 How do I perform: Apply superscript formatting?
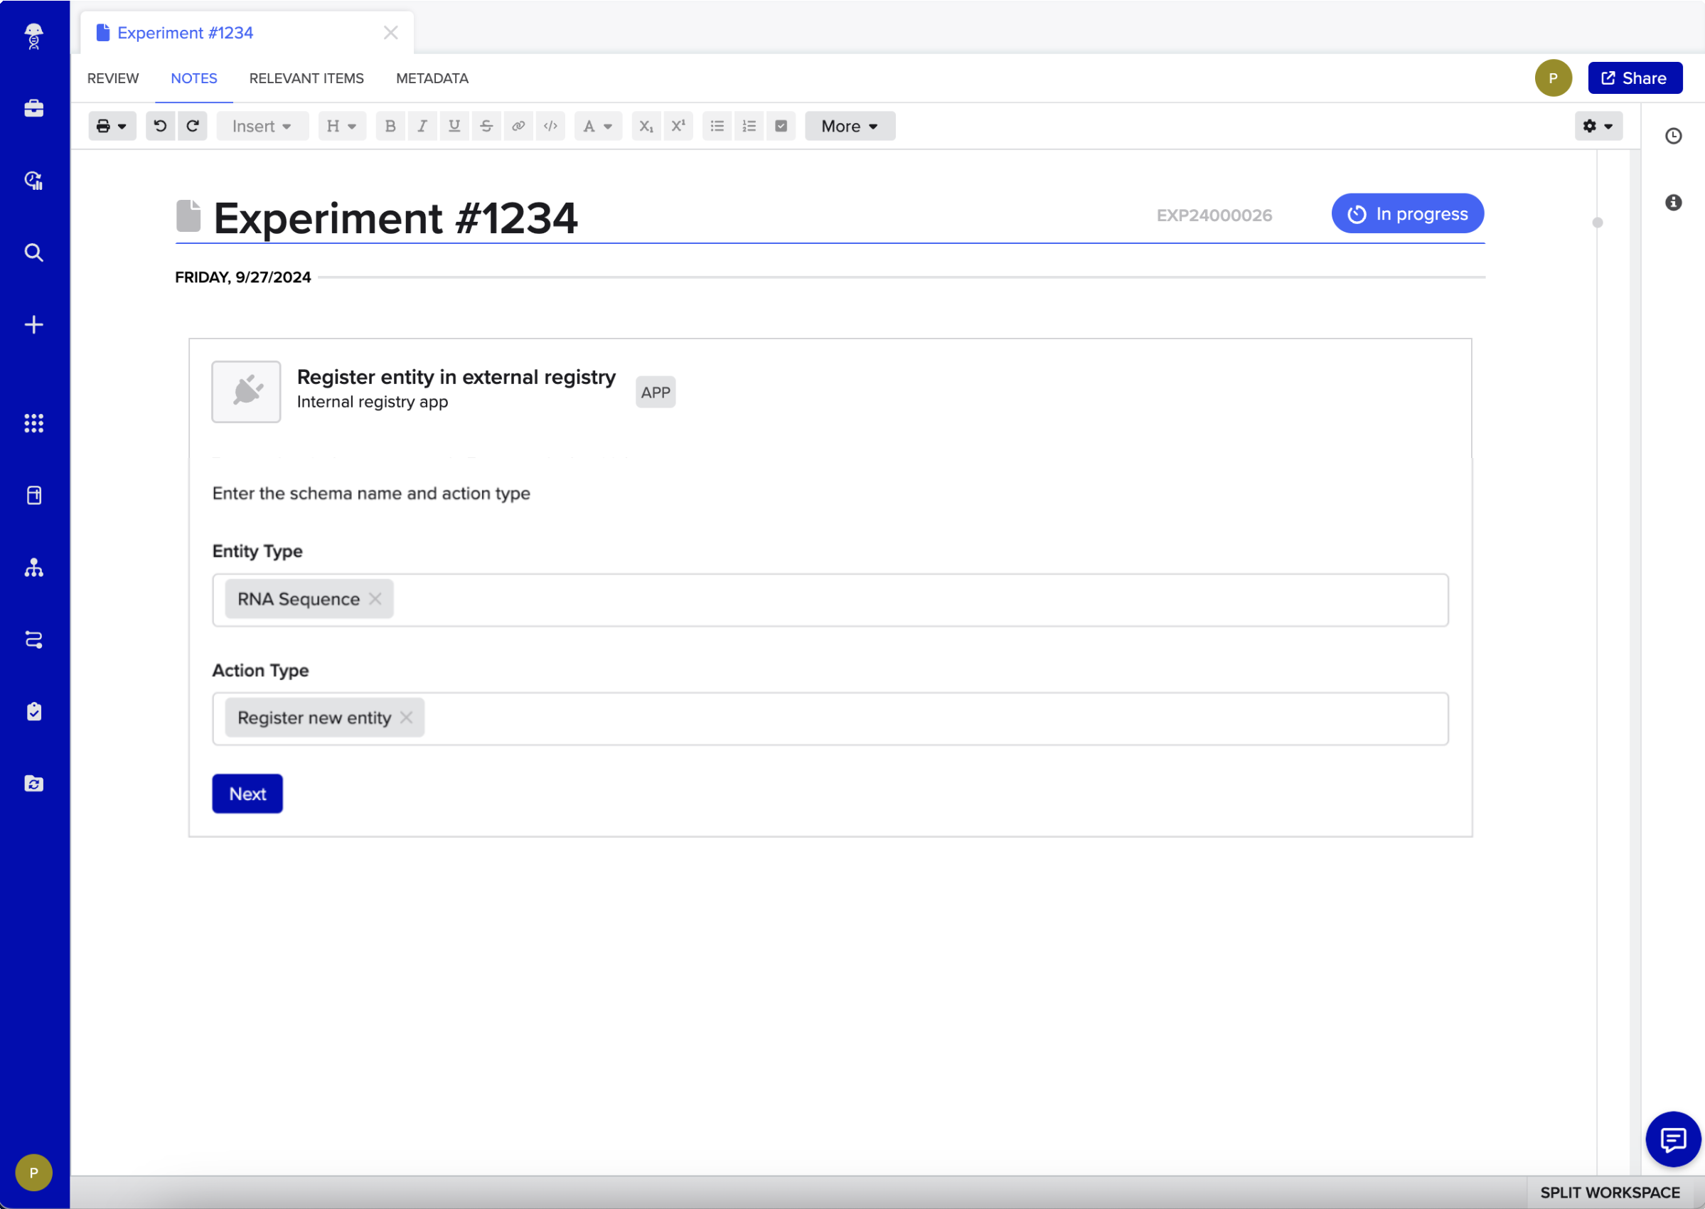click(678, 126)
